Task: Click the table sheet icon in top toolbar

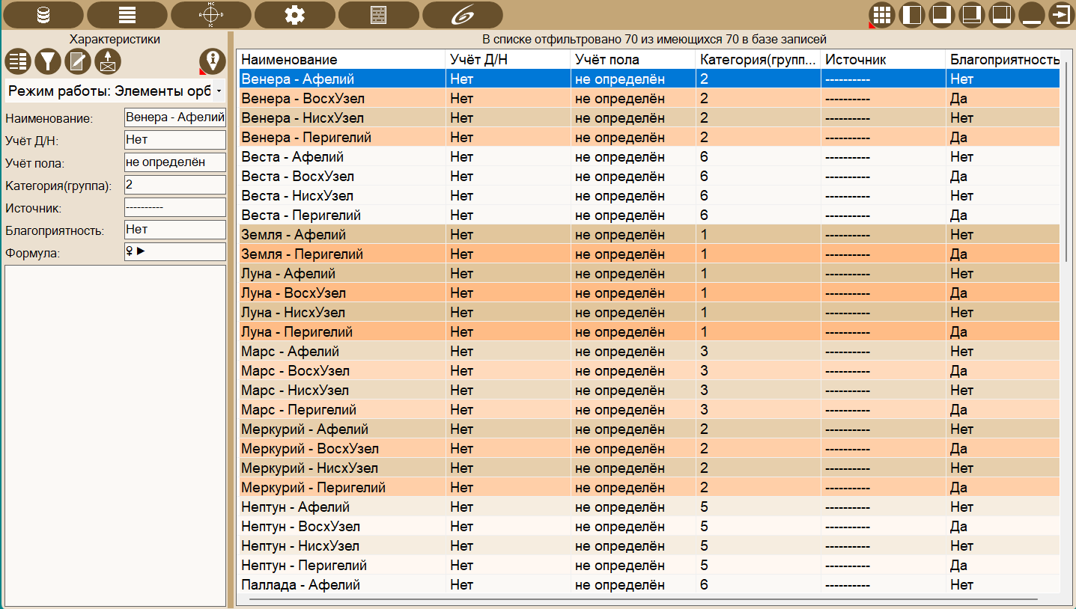Action: click(x=378, y=15)
